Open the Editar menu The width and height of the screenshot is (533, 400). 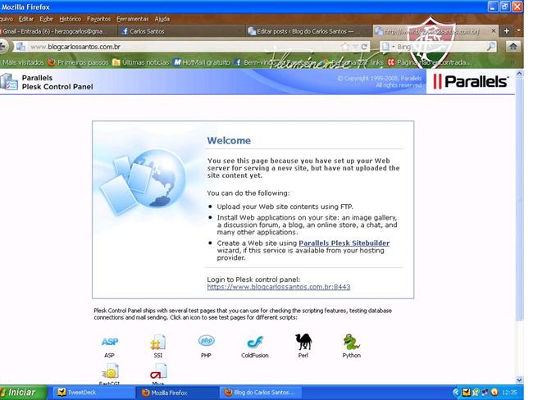coord(26,19)
